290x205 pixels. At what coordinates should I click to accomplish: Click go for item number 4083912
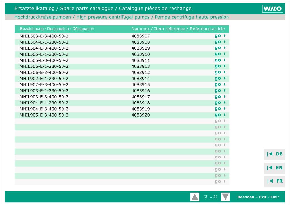point(220,72)
